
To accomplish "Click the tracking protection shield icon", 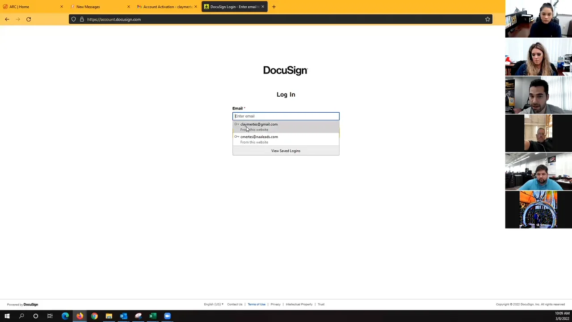I will 74,19.
